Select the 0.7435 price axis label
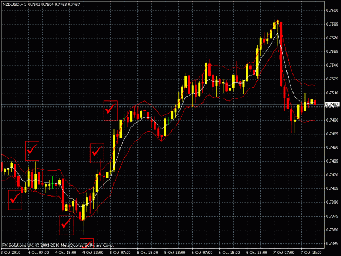The image size is (341, 256). click(x=332, y=161)
